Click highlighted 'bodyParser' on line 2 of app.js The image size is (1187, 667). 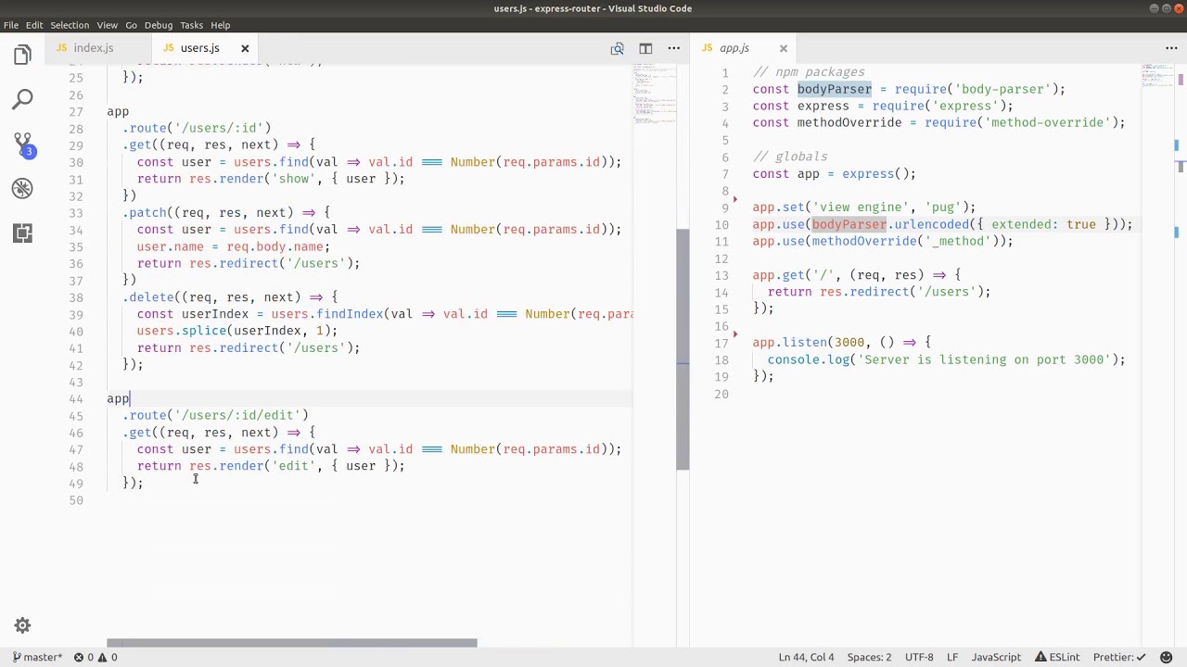tap(835, 89)
